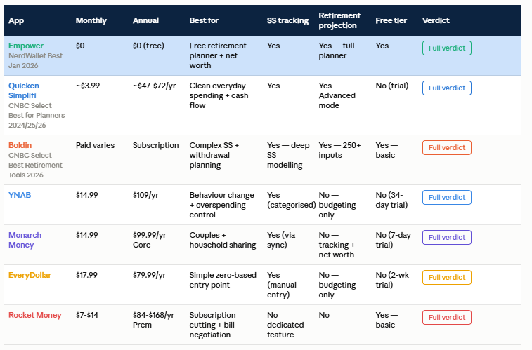Select the Best for column header
The width and height of the screenshot is (532, 350).
[x=204, y=20]
